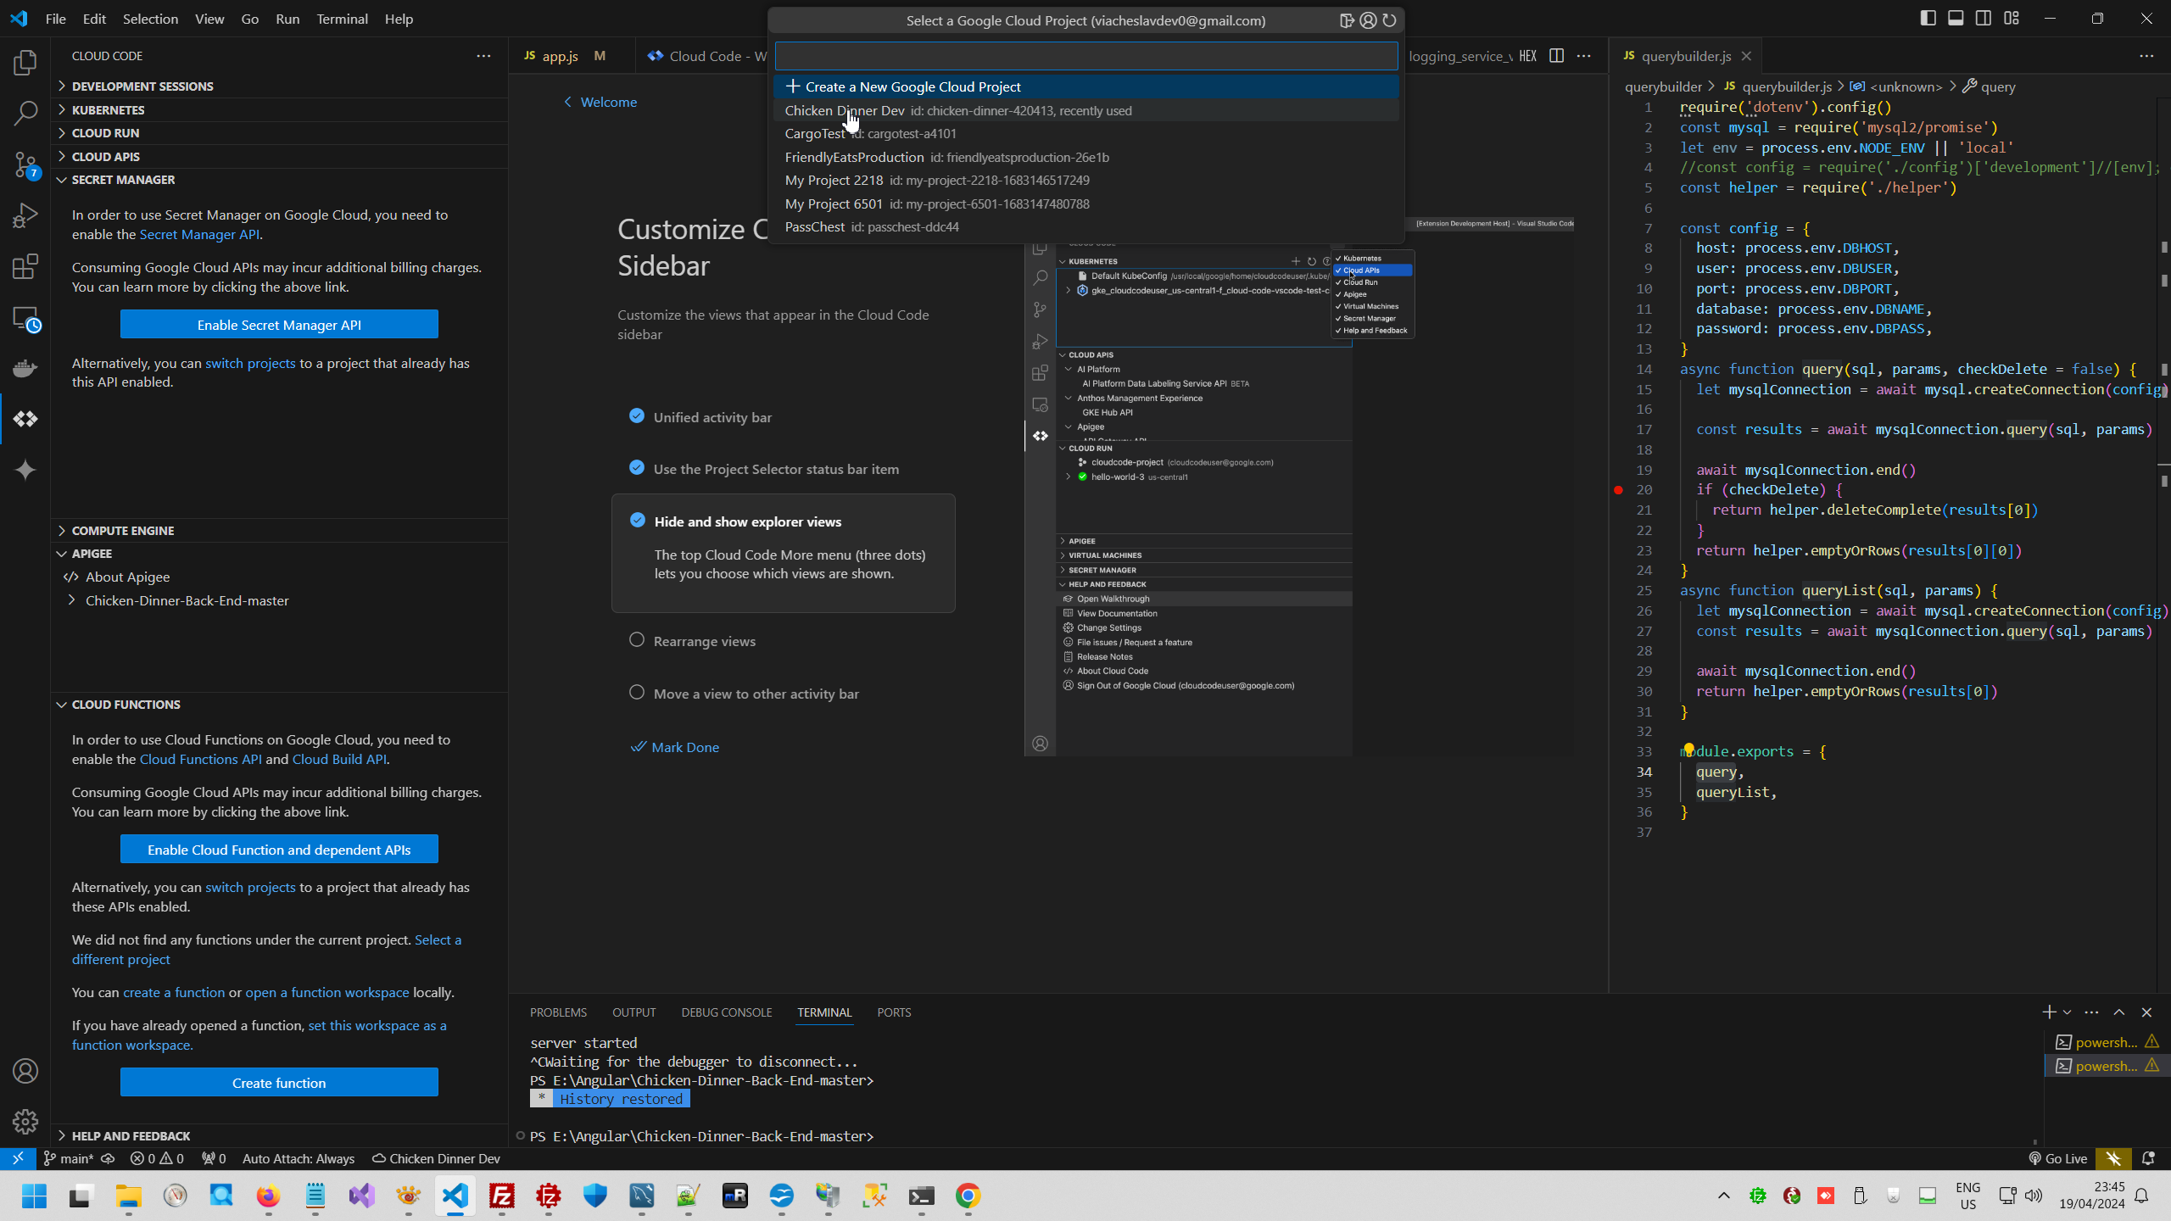Select the Rearrange views step radio
The height and width of the screenshot is (1221, 2171).
point(637,640)
